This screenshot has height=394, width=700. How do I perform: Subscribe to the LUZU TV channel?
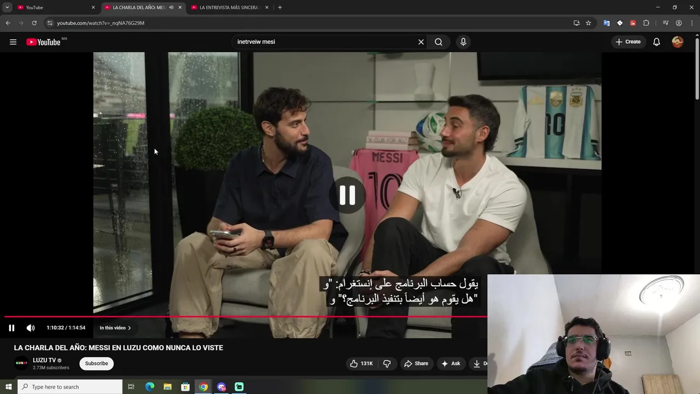96,363
